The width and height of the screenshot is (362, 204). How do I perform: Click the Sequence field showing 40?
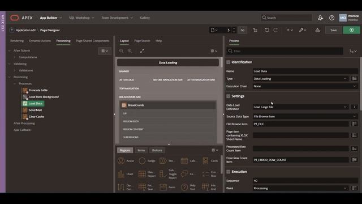click(x=305, y=181)
